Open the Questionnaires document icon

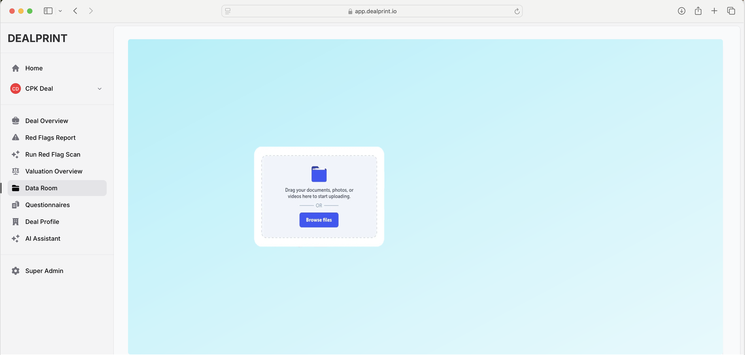tap(16, 205)
